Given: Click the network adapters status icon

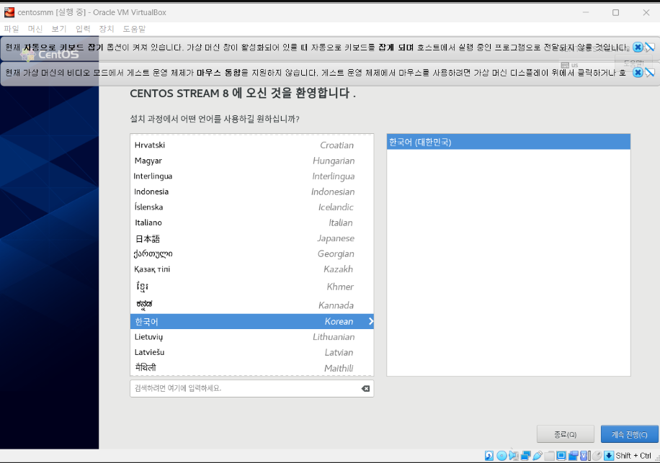Looking at the screenshot, I should (x=526, y=455).
